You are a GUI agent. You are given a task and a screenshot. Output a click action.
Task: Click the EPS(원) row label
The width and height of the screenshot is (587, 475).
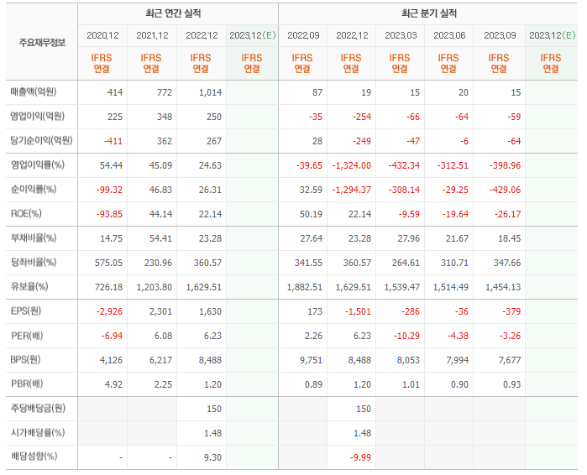coord(26,311)
